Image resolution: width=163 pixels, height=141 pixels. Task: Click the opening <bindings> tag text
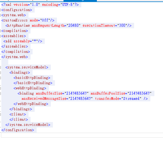pos(20,73)
